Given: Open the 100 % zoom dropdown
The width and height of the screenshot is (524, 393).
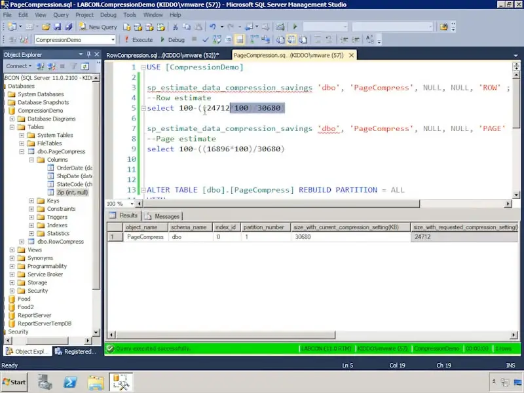Looking at the screenshot, I should 132,204.
